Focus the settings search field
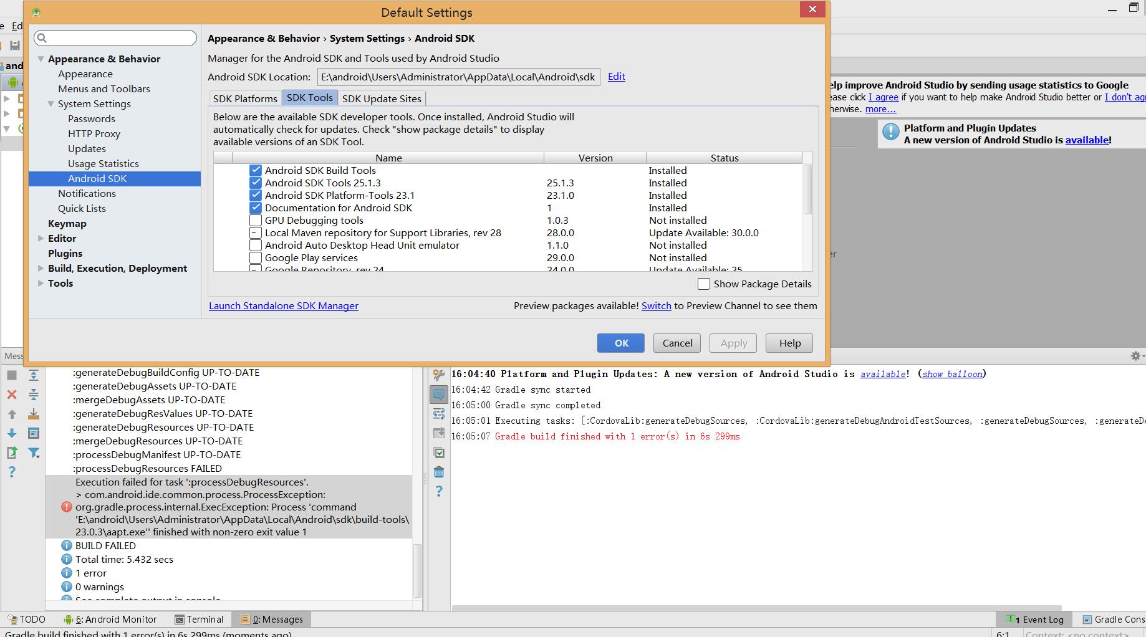The height and width of the screenshot is (637, 1146). pos(115,38)
